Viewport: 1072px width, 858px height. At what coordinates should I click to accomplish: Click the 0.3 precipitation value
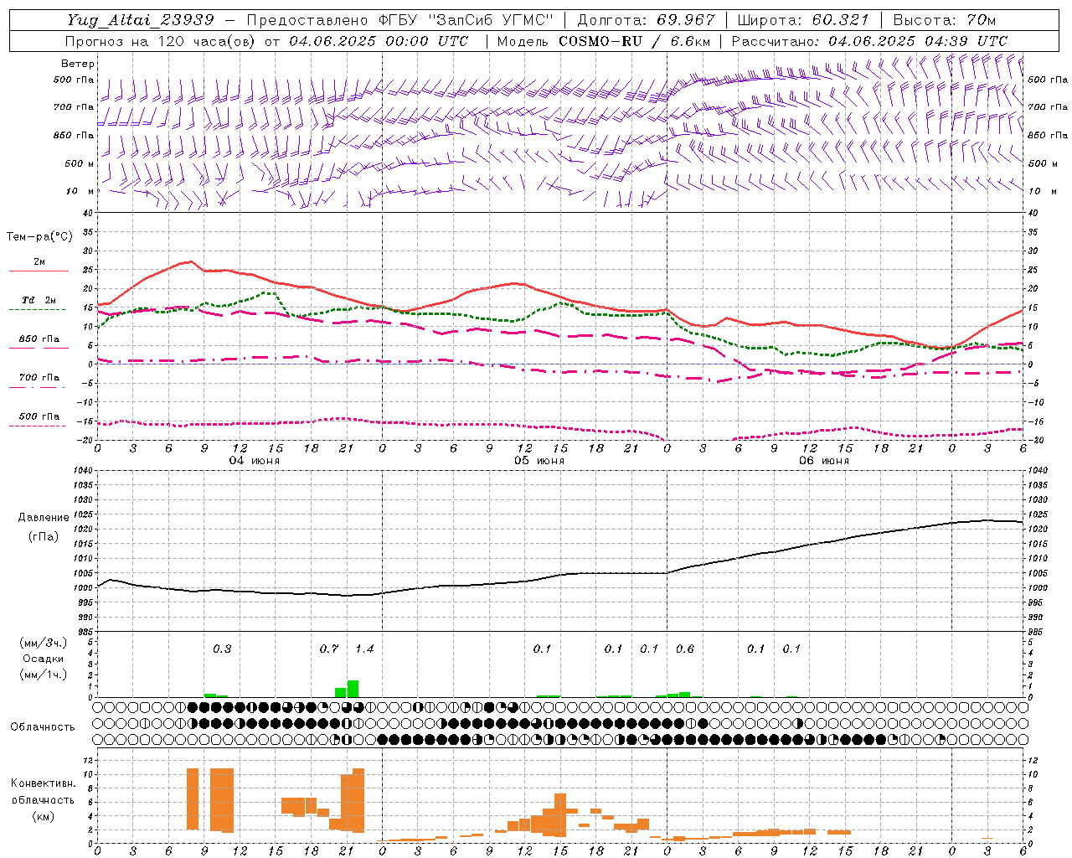click(222, 649)
